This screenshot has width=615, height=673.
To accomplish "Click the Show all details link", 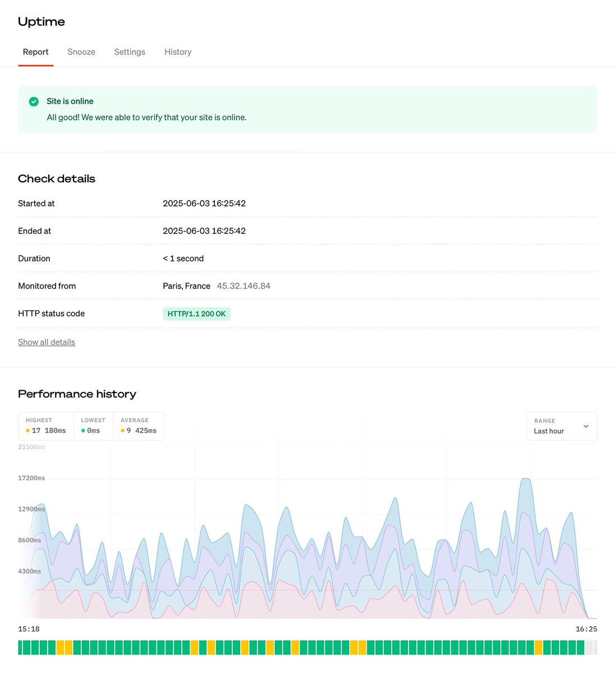I will click(47, 342).
